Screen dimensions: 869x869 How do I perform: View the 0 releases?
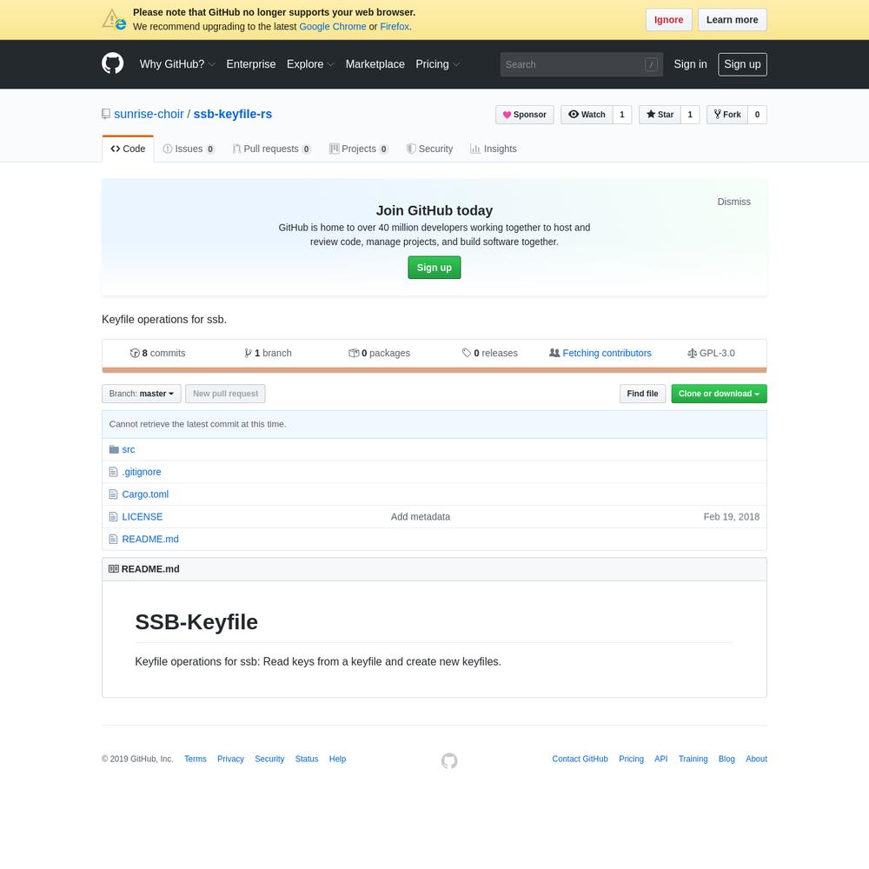pos(490,353)
